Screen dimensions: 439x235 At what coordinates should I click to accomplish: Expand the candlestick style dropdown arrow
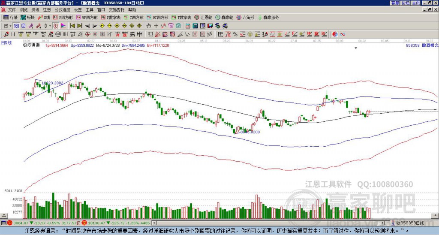[x=50, y=26]
